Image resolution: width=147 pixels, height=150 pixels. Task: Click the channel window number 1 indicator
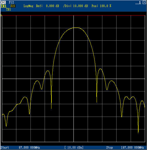(138, 2)
